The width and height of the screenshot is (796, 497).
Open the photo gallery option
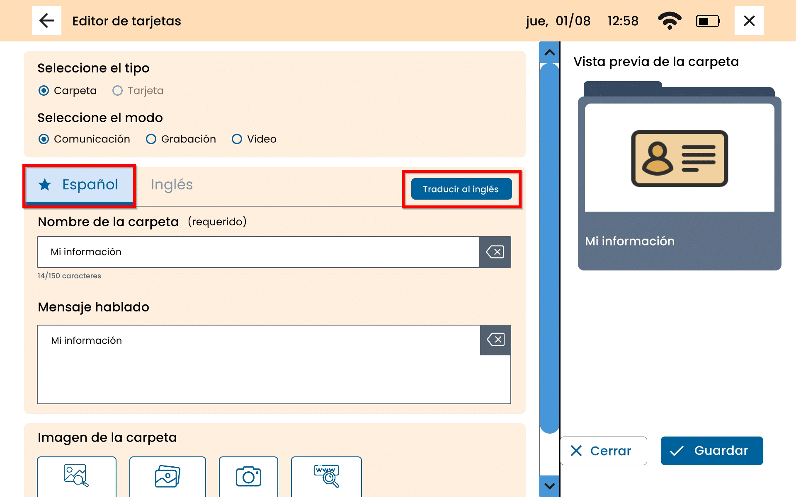167,476
